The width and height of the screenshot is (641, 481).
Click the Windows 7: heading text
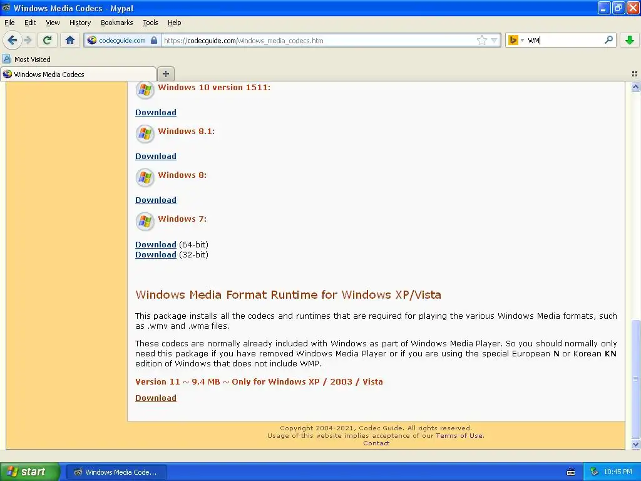click(x=182, y=219)
